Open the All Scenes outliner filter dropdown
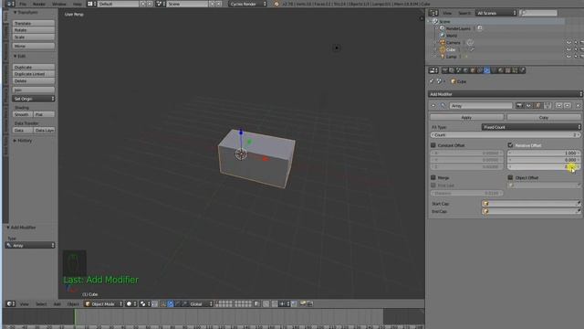 pyautogui.click(x=496, y=13)
